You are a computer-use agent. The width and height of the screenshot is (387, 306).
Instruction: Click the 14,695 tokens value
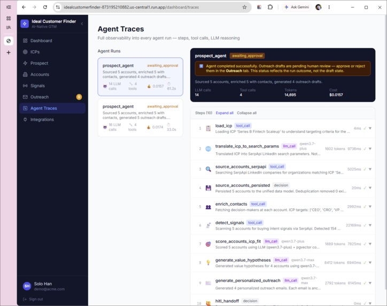click(x=290, y=95)
